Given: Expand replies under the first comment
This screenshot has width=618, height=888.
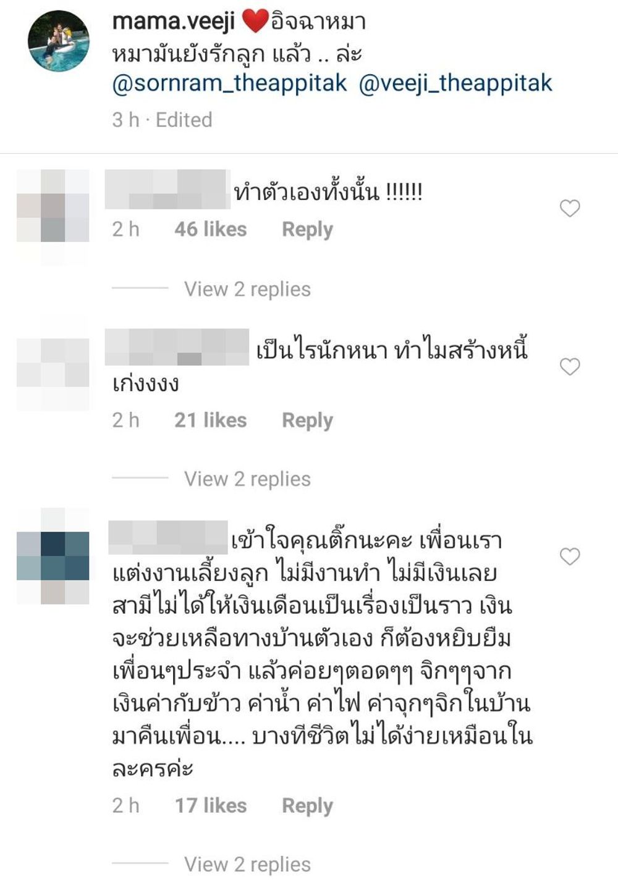Looking at the screenshot, I should (247, 289).
